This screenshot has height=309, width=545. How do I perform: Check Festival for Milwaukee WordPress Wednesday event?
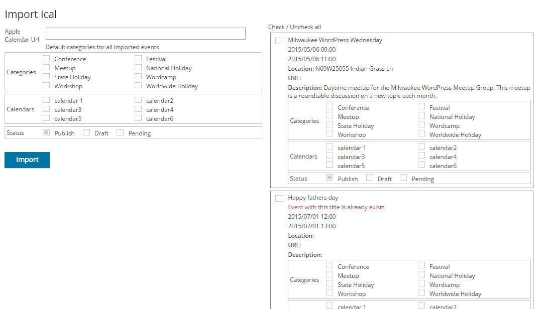pos(421,106)
